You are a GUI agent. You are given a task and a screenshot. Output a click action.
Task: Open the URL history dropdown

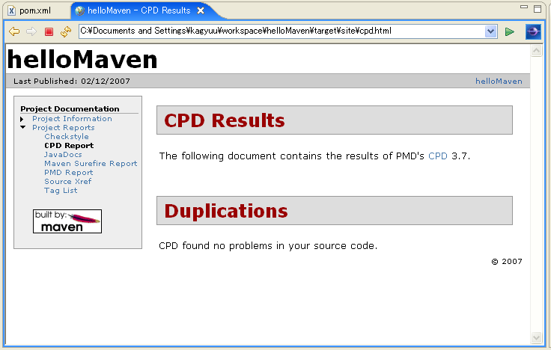point(490,31)
